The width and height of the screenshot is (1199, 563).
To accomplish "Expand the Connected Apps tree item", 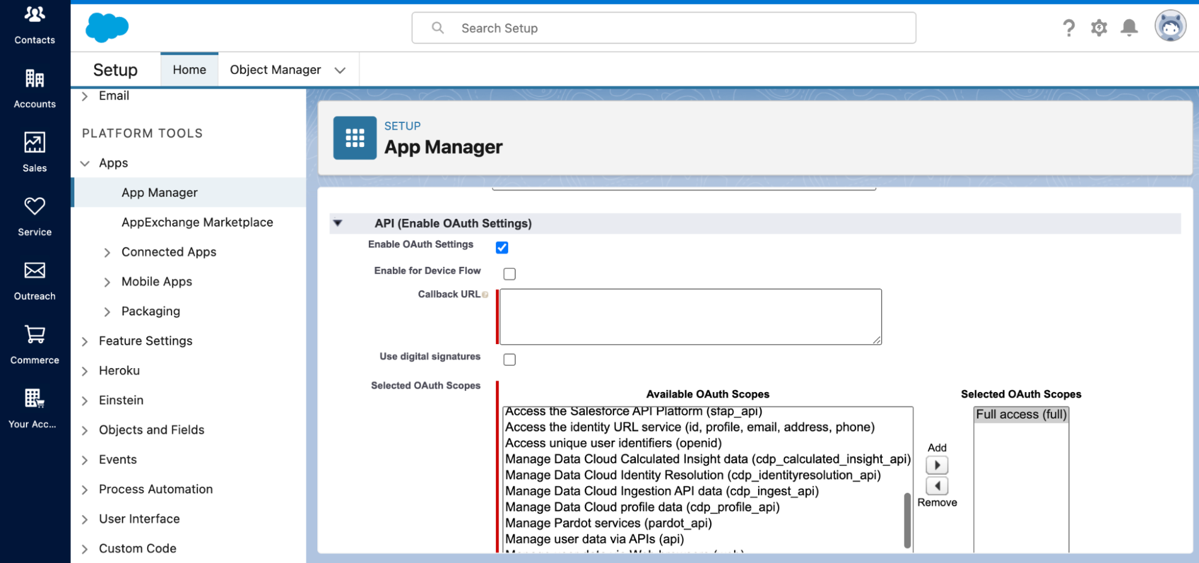I will point(107,252).
